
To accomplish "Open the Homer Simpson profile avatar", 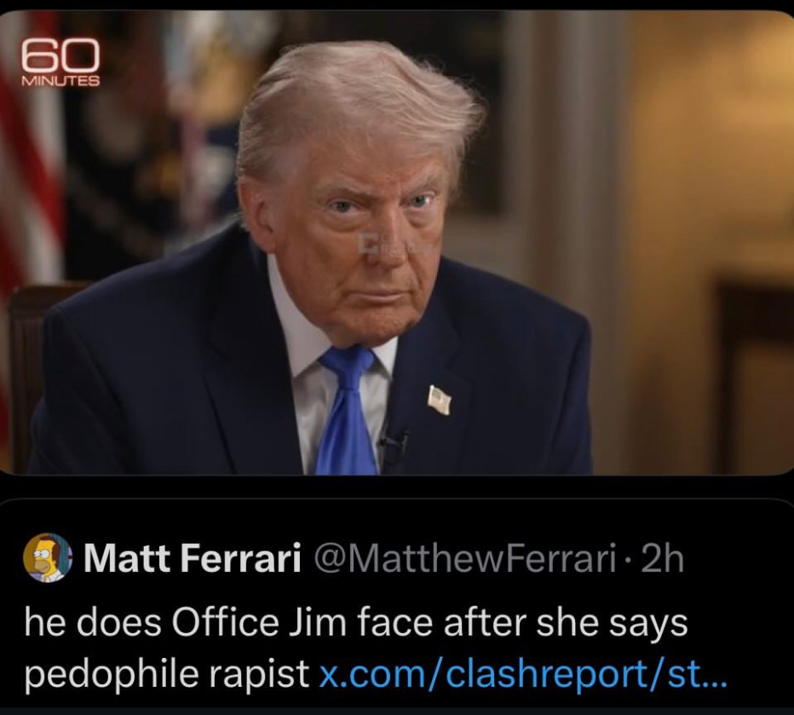I will coord(48,557).
